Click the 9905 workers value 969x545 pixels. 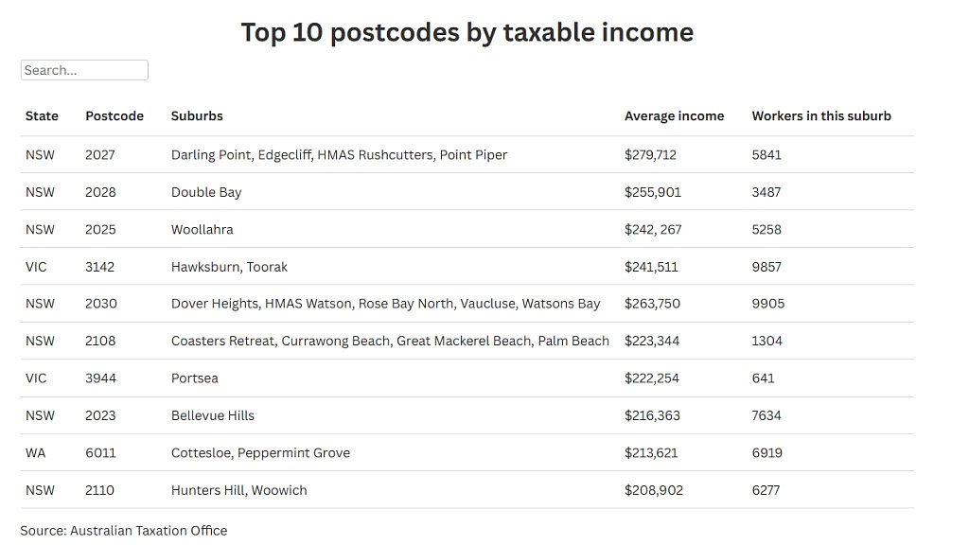click(x=768, y=304)
